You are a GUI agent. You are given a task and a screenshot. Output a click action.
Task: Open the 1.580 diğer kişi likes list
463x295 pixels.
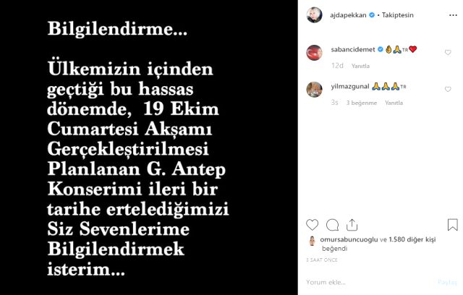click(x=412, y=239)
